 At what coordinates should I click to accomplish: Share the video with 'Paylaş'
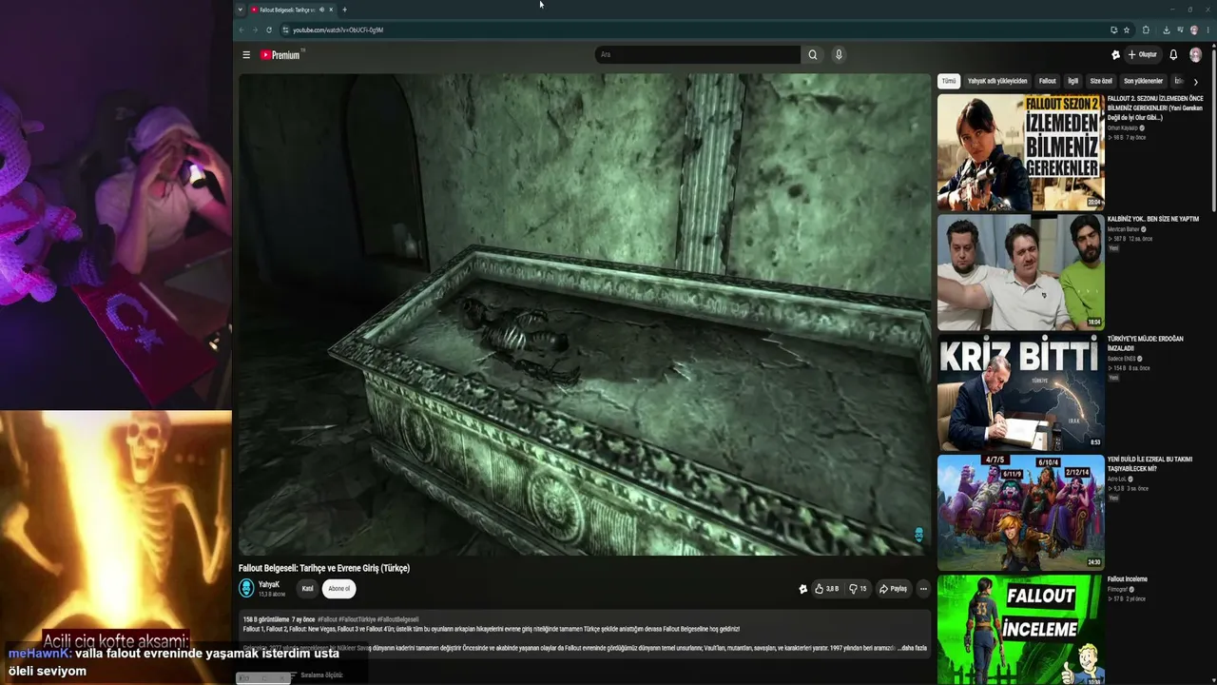click(894, 589)
